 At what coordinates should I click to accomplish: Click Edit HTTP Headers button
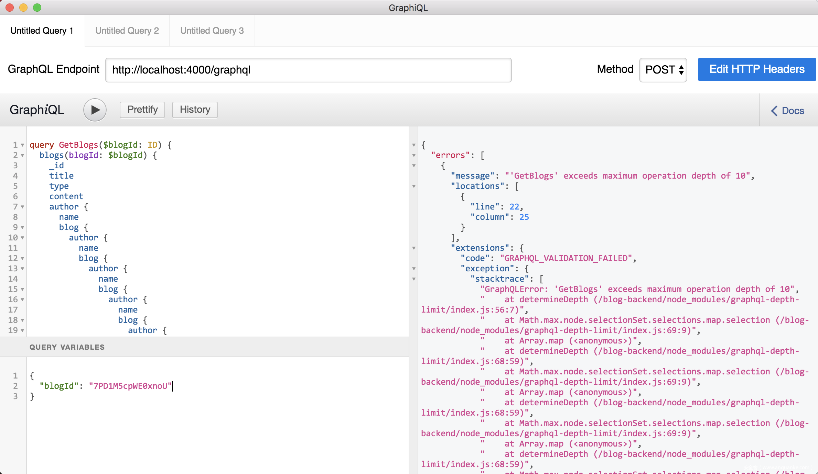(x=756, y=69)
